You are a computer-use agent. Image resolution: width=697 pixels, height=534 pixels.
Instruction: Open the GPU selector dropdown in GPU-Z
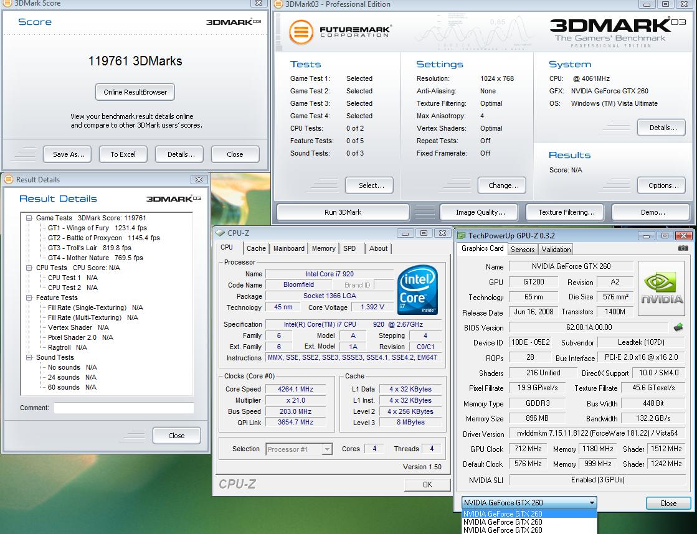pos(592,503)
